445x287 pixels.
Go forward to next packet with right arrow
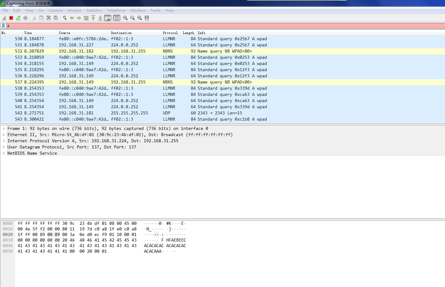pos(79,18)
